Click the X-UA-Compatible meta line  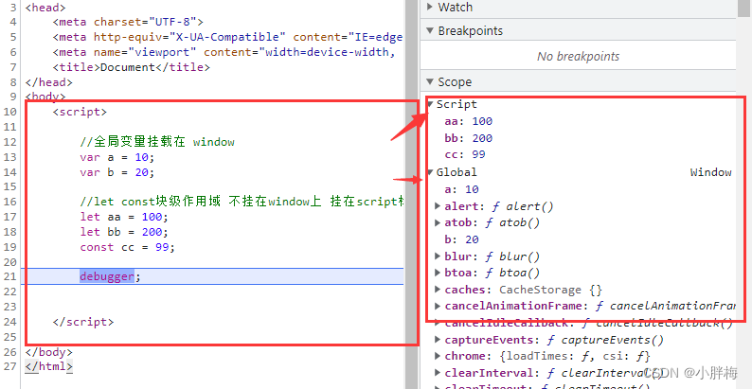click(x=228, y=37)
